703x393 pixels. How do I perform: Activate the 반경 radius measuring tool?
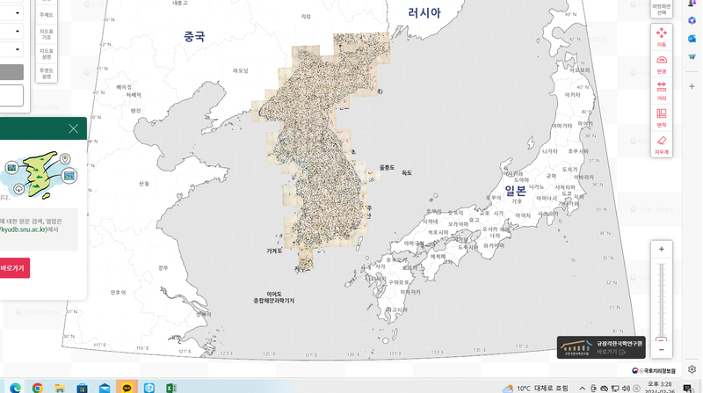point(662,62)
